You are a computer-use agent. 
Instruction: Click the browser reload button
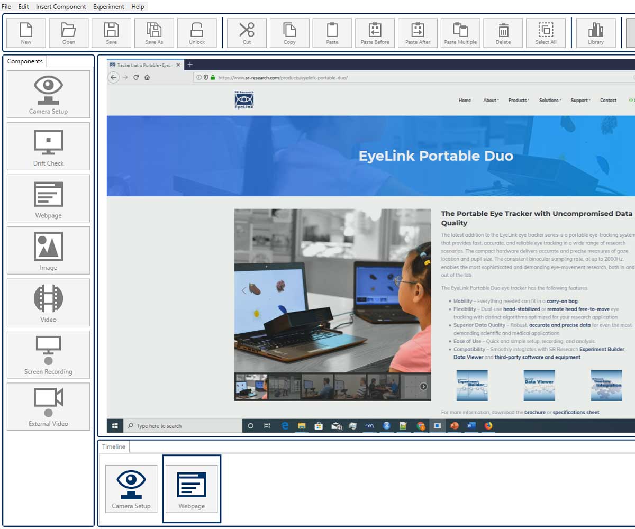(136, 77)
